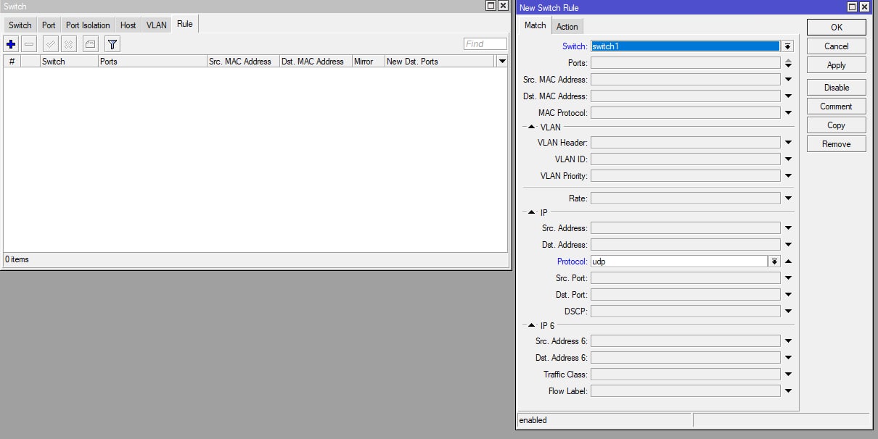
Task: Click the Ports input field
Action: [686, 63]
